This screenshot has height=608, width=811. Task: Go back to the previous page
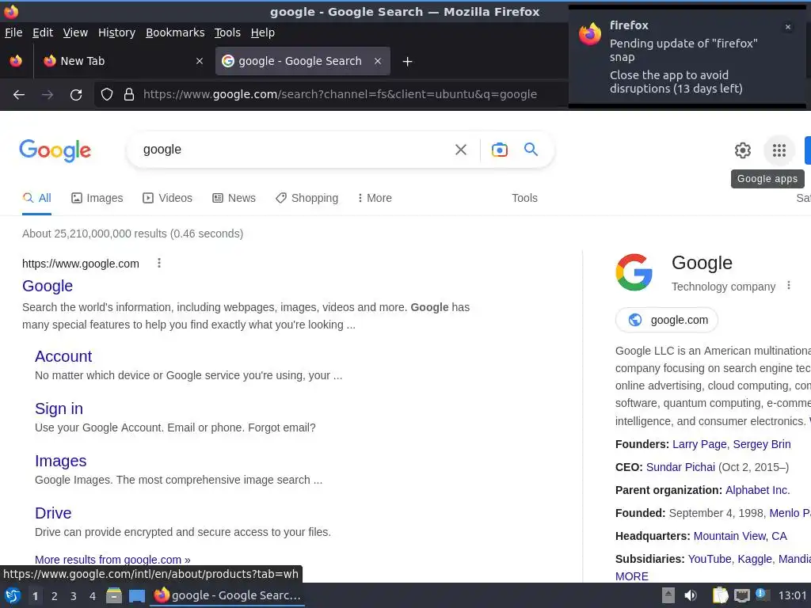[19, 95]
